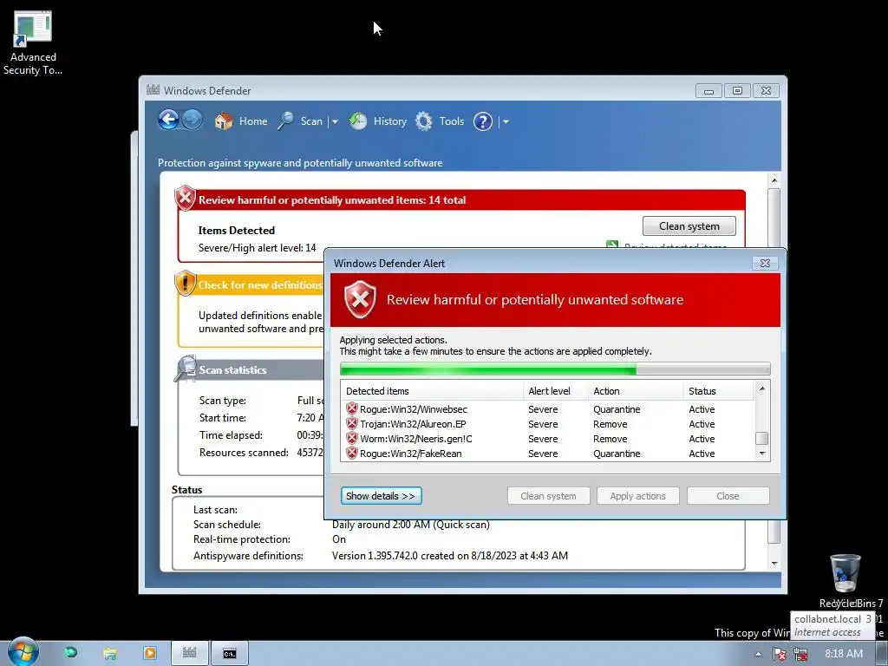Click the Show details >> button

[382, 495]
